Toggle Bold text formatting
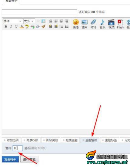Image resolution: width=130 pixels, height=167 pixels. point(6,26)
